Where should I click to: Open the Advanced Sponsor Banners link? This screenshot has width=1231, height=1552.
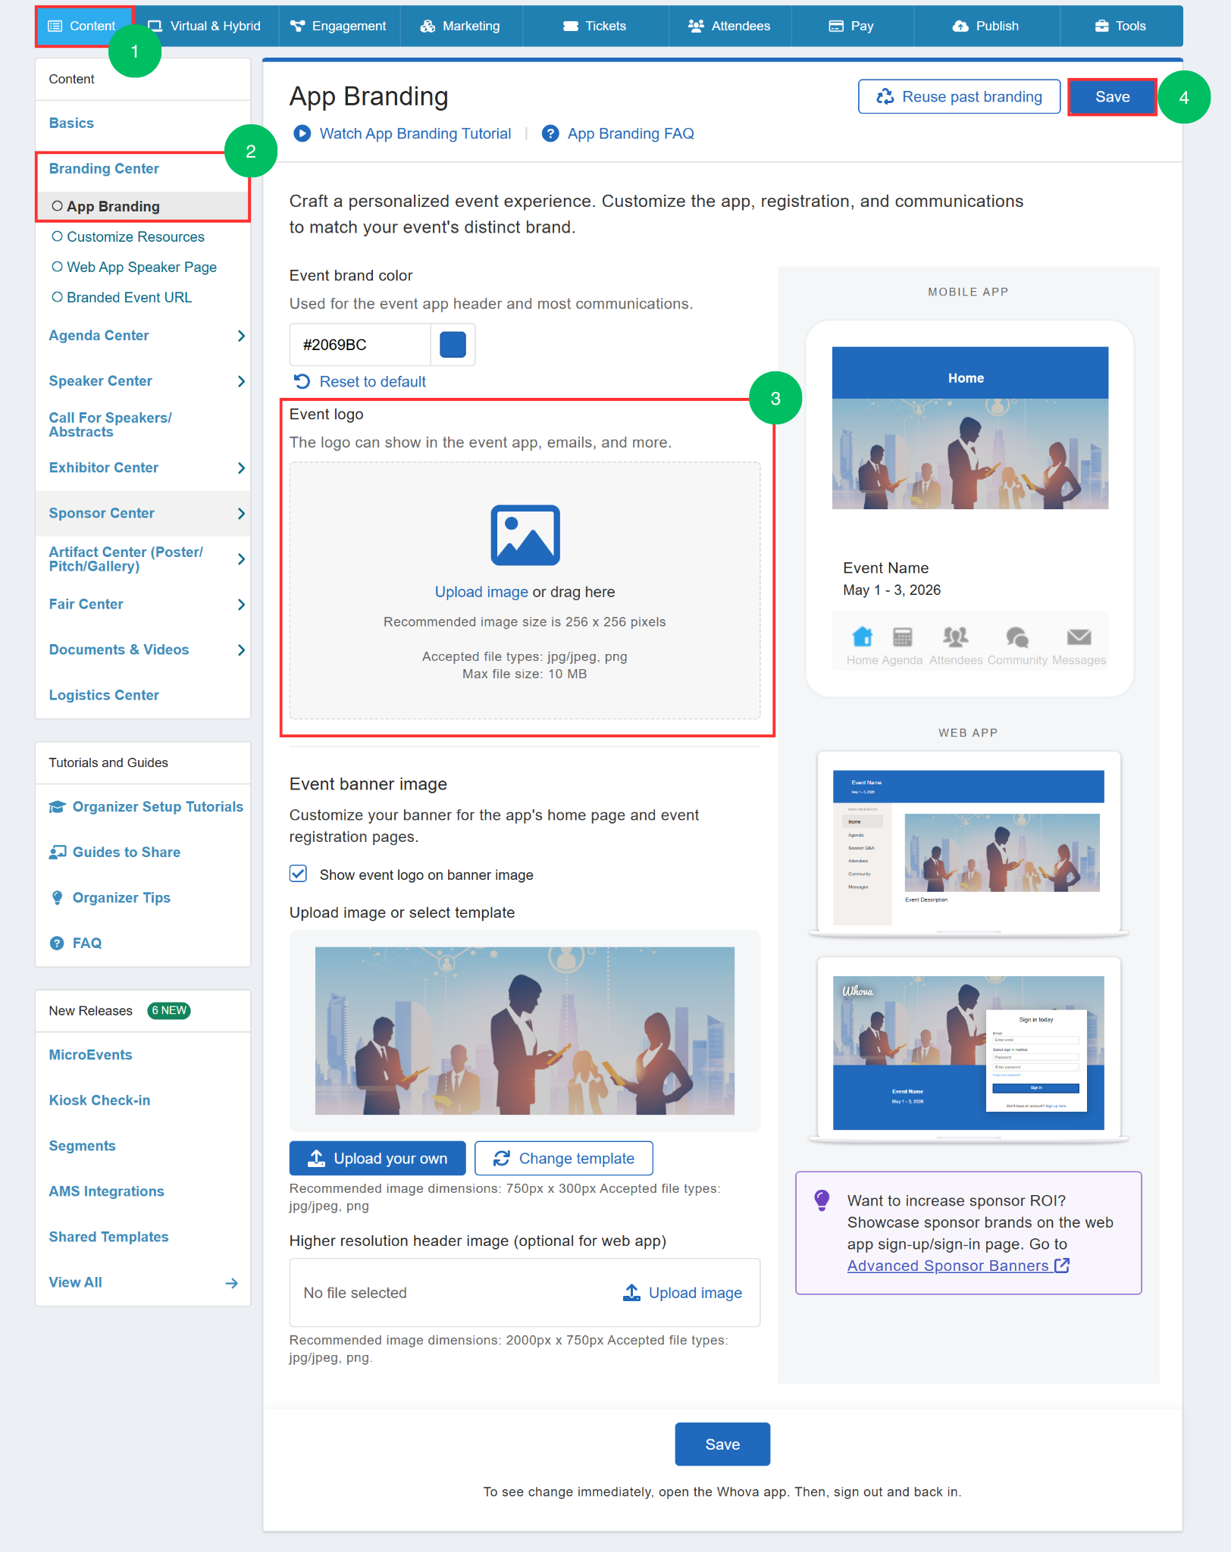pos(958,1266)
